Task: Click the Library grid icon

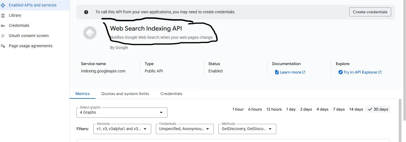Action: tap(3, 15)
